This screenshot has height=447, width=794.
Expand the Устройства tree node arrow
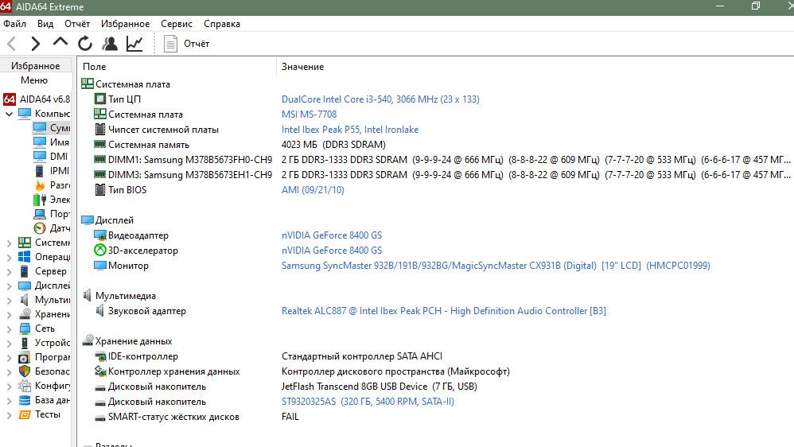coord(9,344)
